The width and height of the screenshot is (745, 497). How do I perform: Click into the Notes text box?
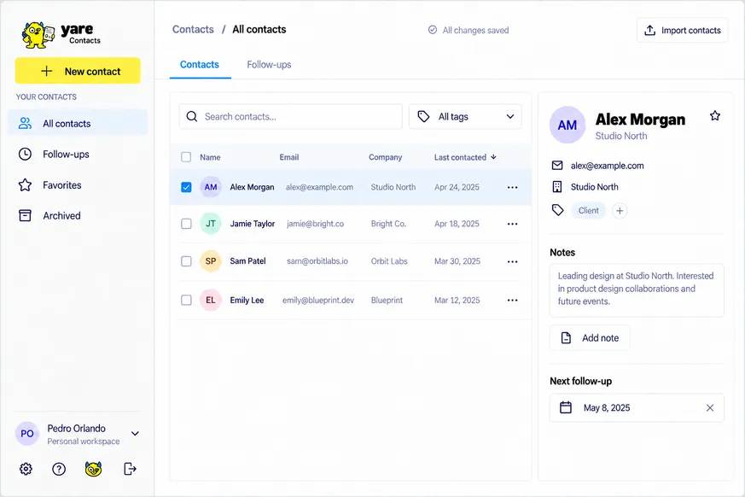pyautogui.click(x=637, y=289)
